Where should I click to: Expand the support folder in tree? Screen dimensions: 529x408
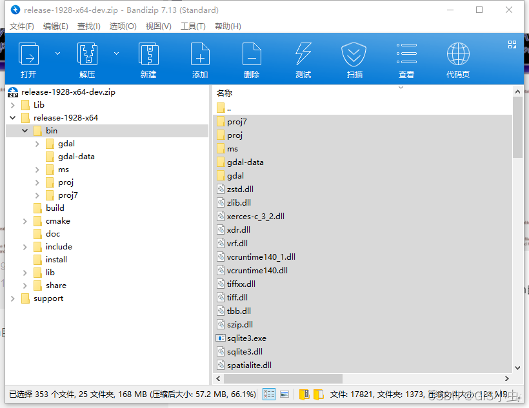tap(12, 298)
